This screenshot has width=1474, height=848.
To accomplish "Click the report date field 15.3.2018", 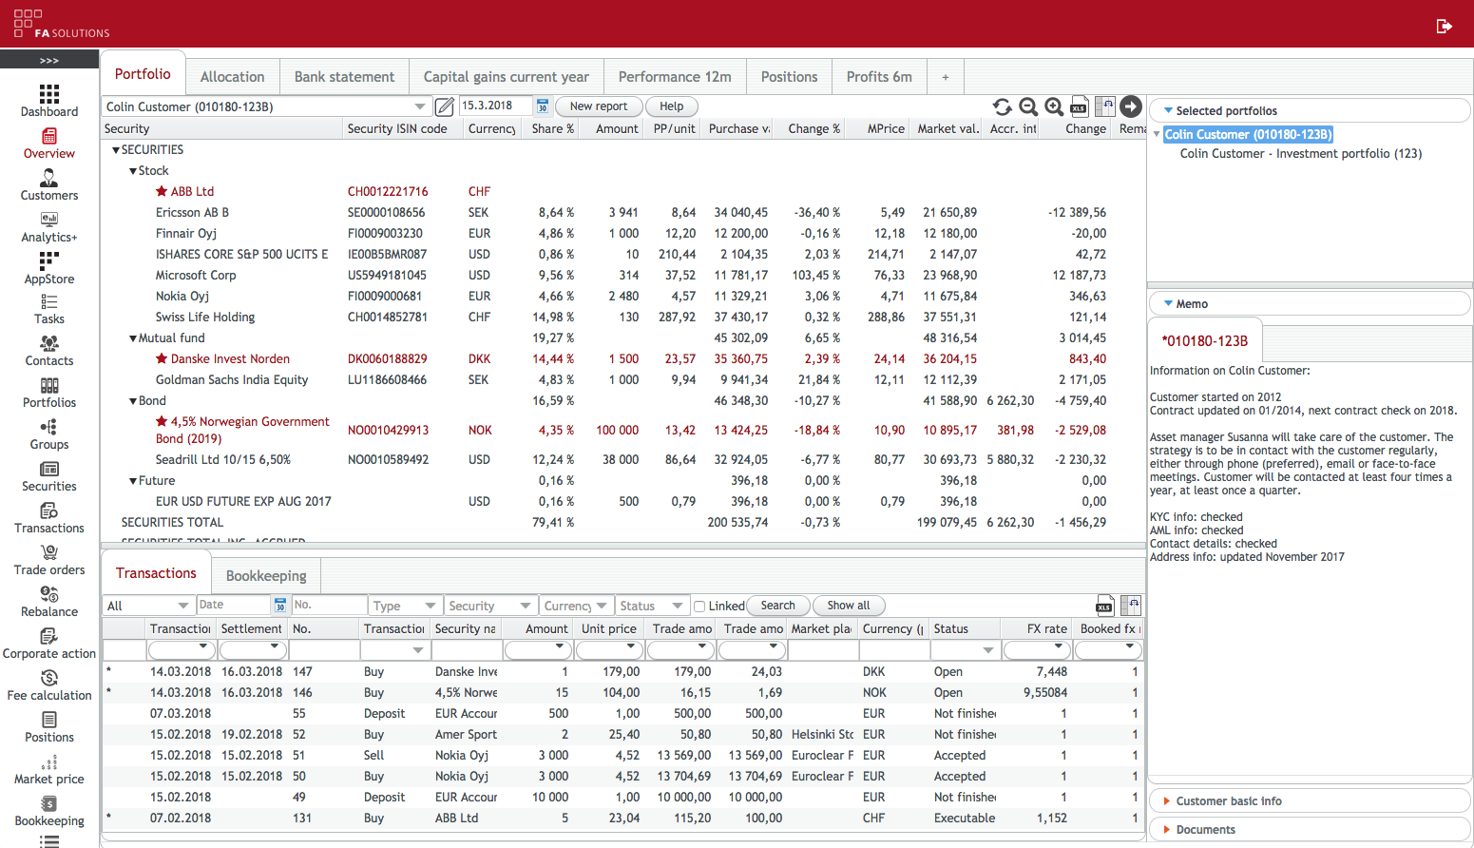I will tap(497, 106).
